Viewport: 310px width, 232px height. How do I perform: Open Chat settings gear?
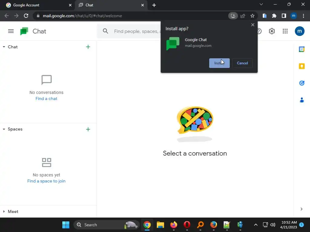pyautogui.click(x=272, y=31)
